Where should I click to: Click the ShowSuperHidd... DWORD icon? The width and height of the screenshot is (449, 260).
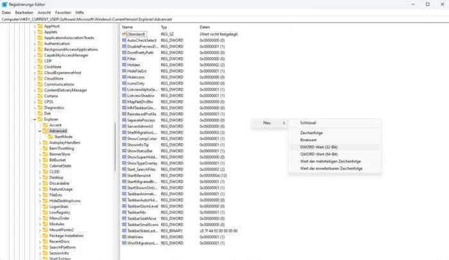point(124,157)
